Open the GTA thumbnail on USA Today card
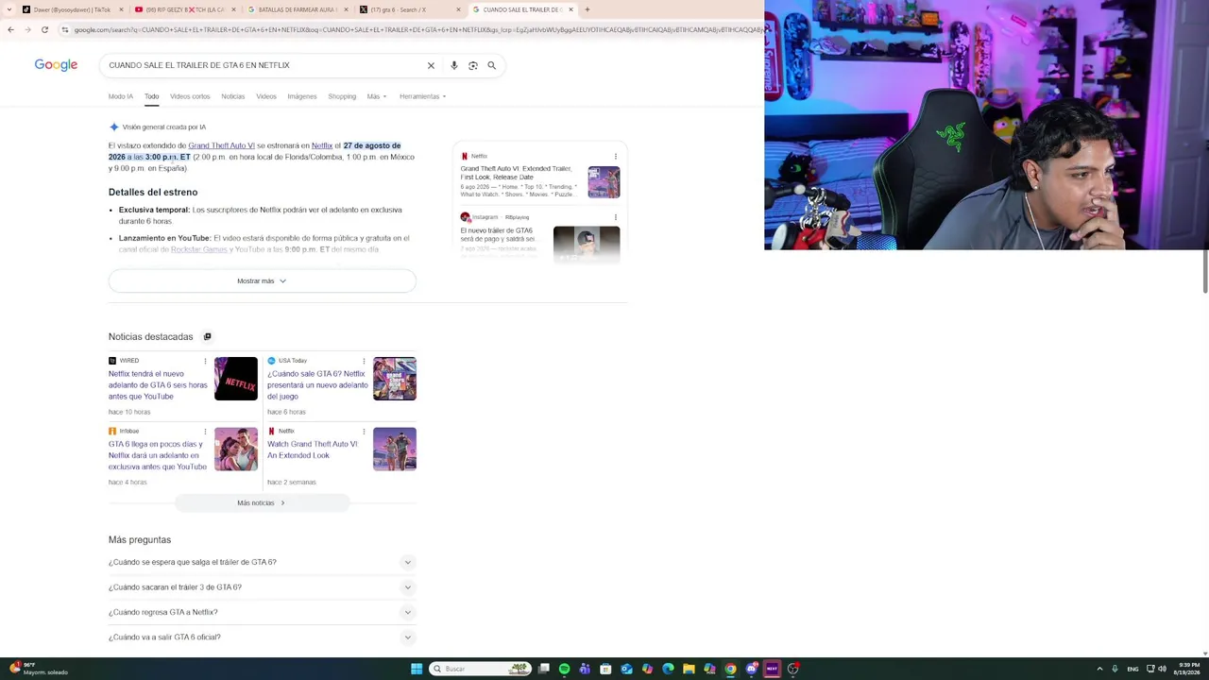The width and height of the screenshot is (1209, 680). pos(395,379)
